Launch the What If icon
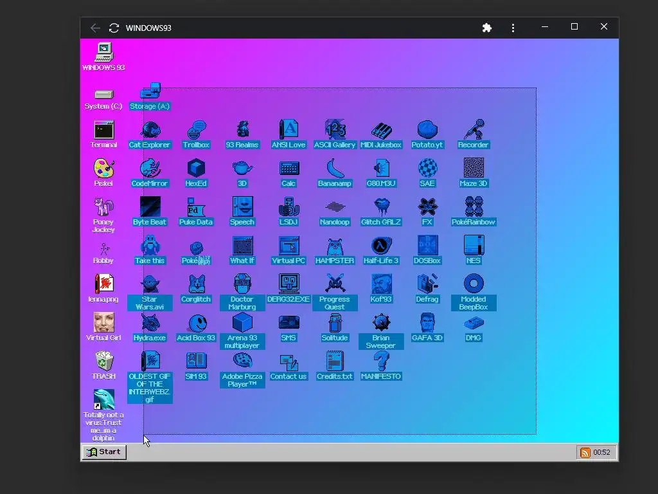658x494 pixels. click(242, 246)
